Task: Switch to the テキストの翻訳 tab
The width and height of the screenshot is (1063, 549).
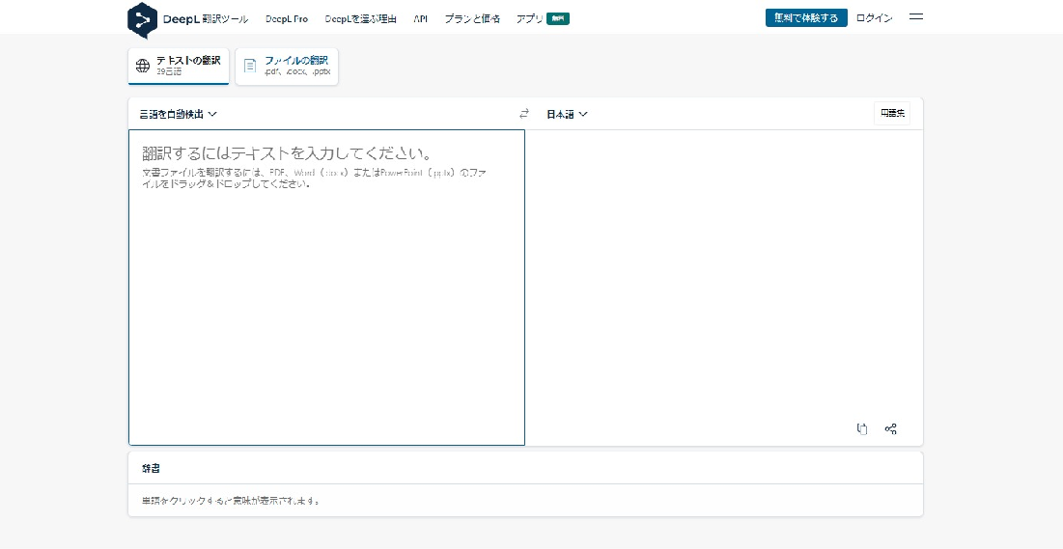Action: 179,66
